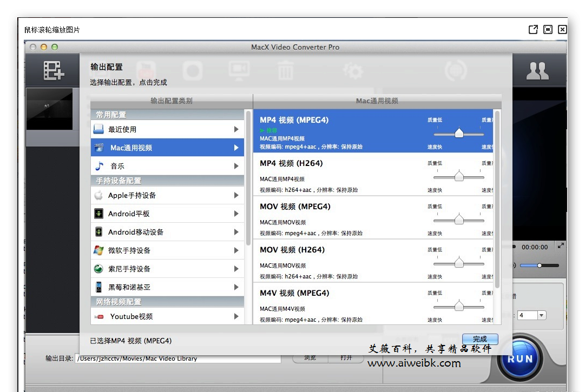Click the Mac通用视频 clapperboard icon
Image resolution: width=585 pixels, height=392 pixels.
(x=99, y=148)
